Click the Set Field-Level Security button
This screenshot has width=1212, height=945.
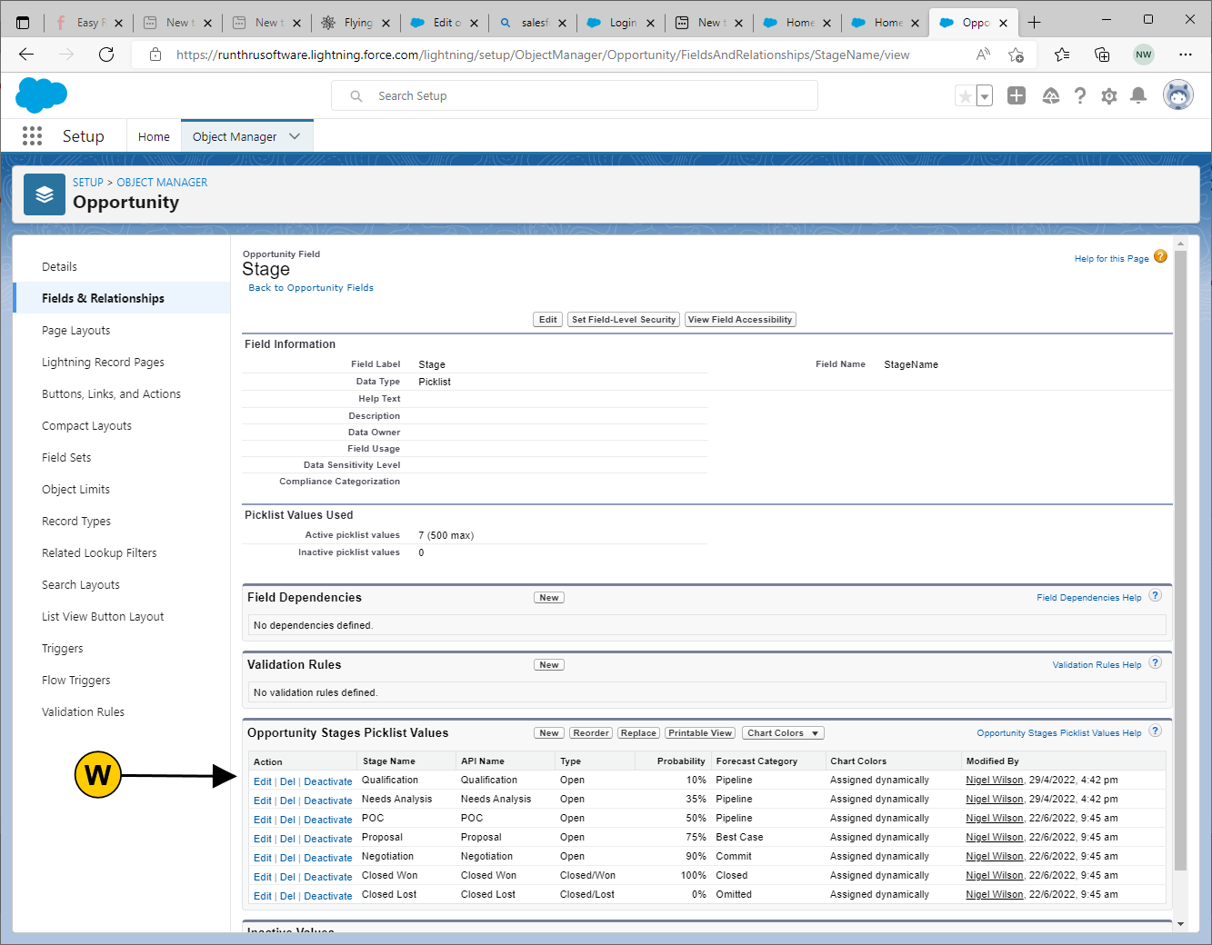click(623, 320)
